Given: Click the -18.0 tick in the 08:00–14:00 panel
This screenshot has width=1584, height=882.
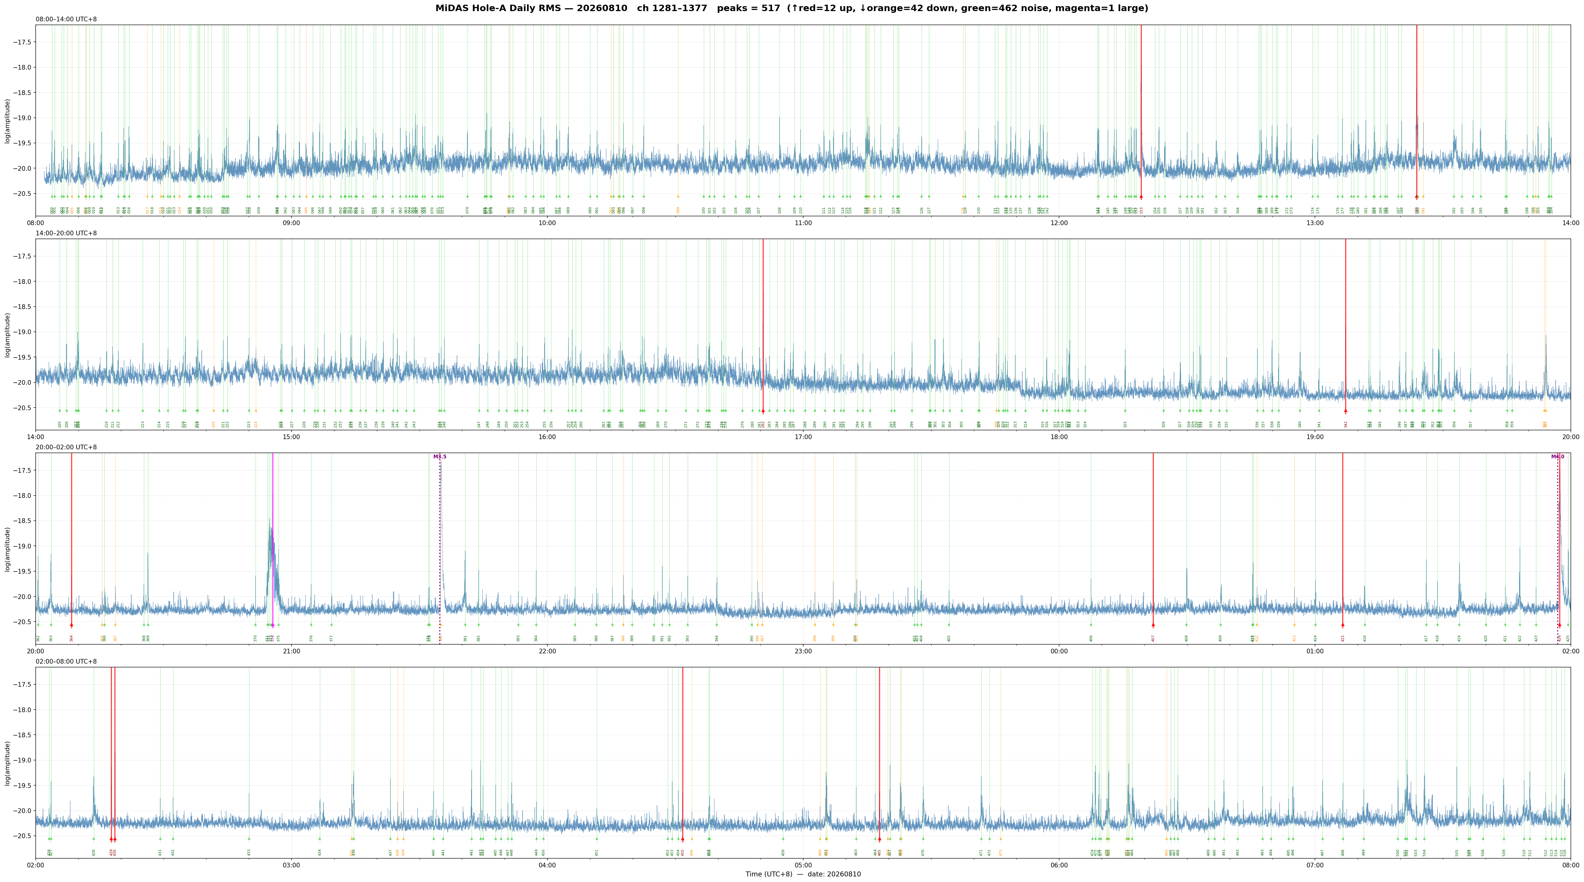Looking at the screenshot, I should pyautogui.click(x=22, y=68).
